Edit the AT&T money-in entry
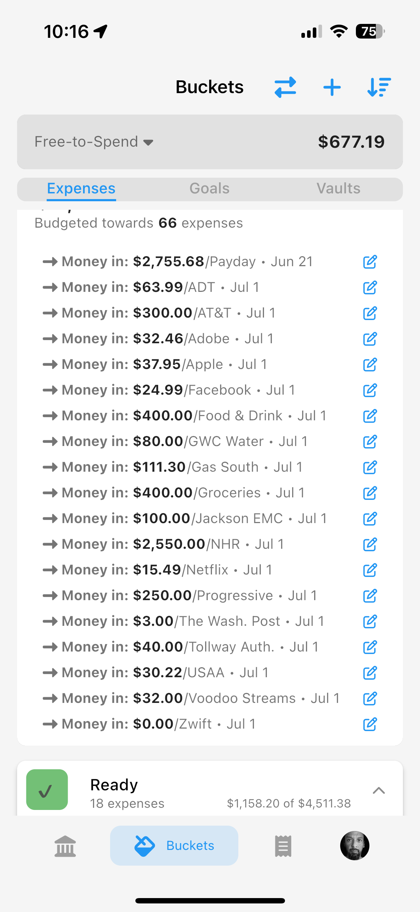This screenshot has width=420, height=912. (370, 313)
